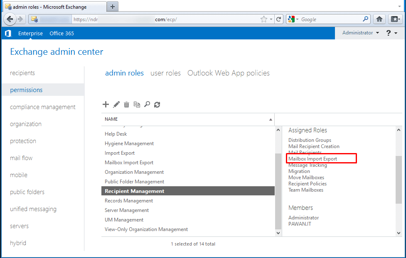This screenshot has width=406, height=258.
Task: Open the help question mark menu
Action: pos(392,33)
